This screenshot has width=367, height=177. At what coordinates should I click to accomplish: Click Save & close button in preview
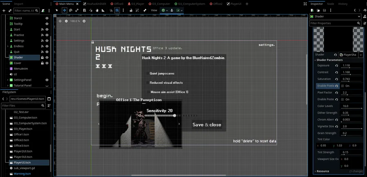point(207,125)
